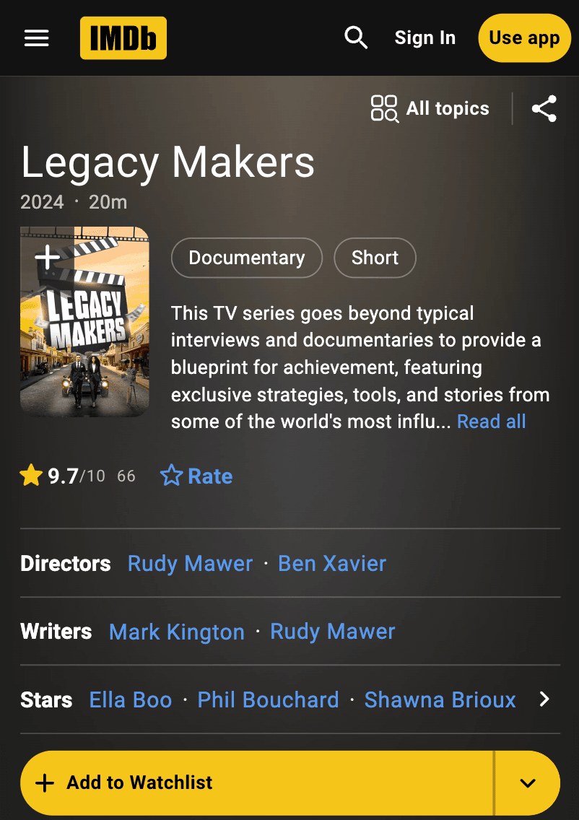The image size is (579, 820).
Task: Expand Watchlist options dropdown arrow
Action: 528,783
